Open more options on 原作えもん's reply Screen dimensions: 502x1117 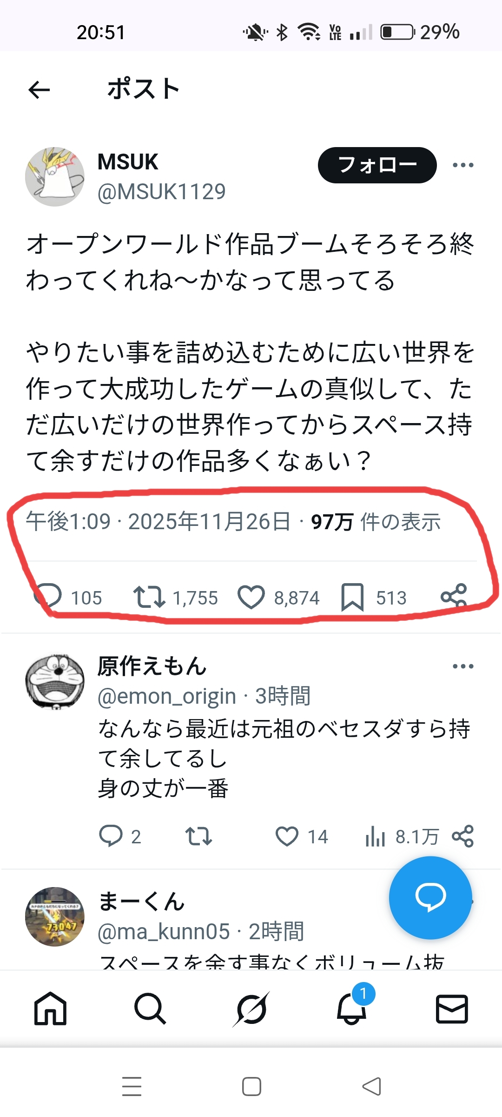tap(463, 666)
